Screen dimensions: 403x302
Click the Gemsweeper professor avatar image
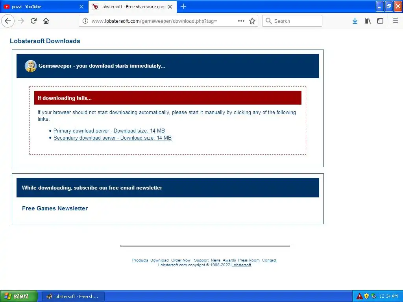31,66
